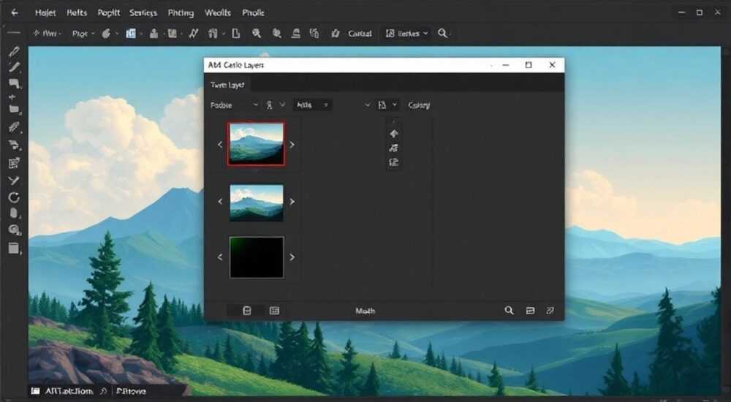Click the music note icon in dialog panel
This screenshot has height=402, width=731.
(x=394, y=148)
